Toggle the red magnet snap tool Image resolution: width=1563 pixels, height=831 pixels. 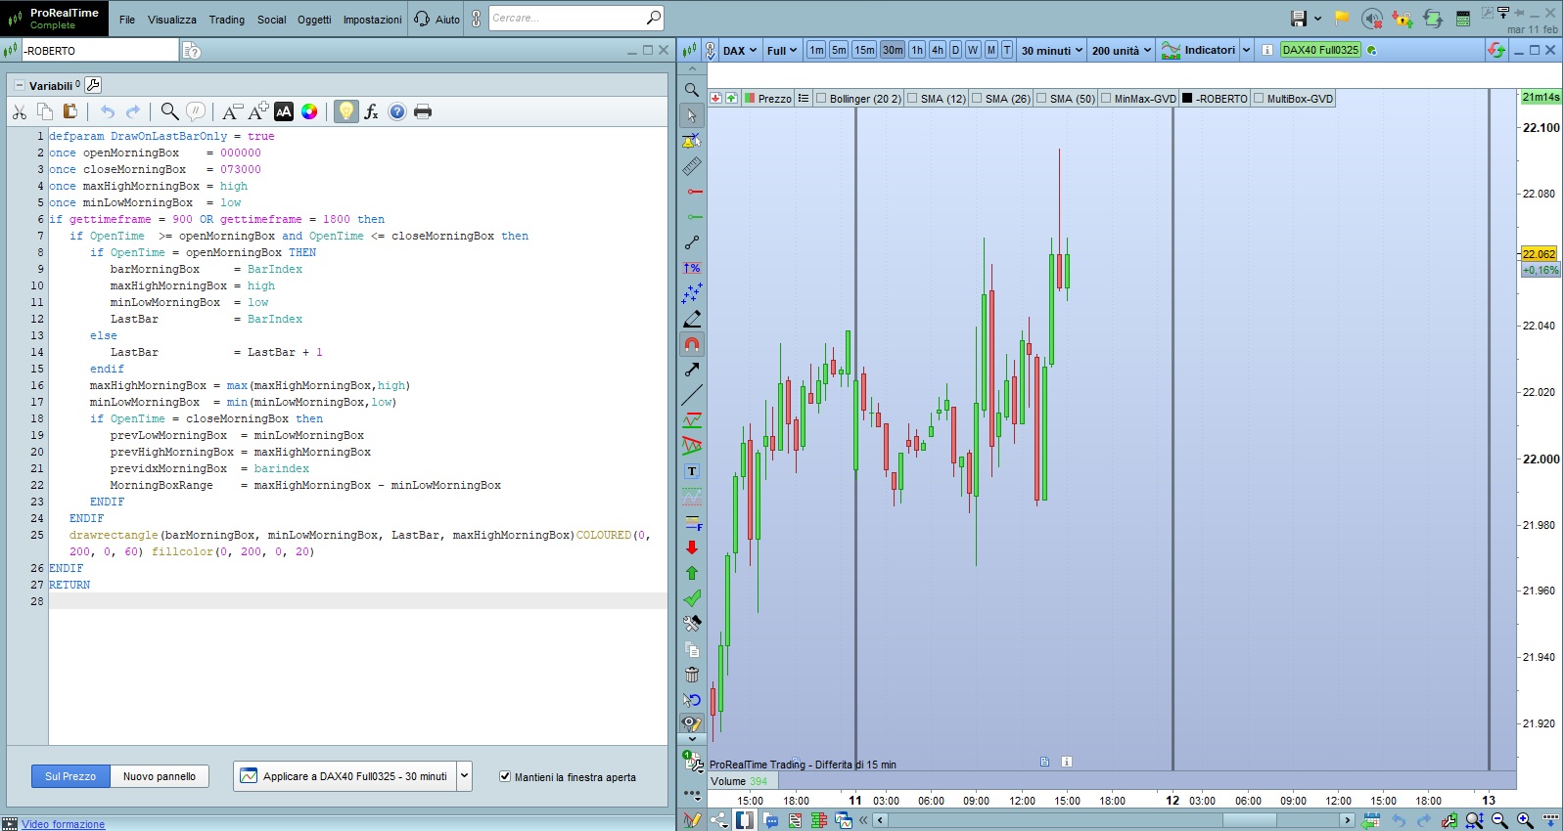(x=692, y=344)
